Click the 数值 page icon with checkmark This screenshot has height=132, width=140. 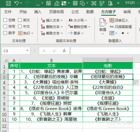coord(103,22)
